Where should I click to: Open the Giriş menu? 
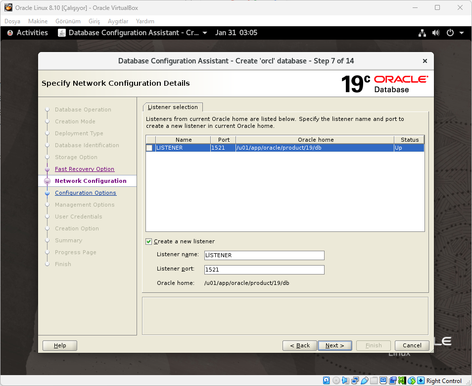(x=94, y=21)
